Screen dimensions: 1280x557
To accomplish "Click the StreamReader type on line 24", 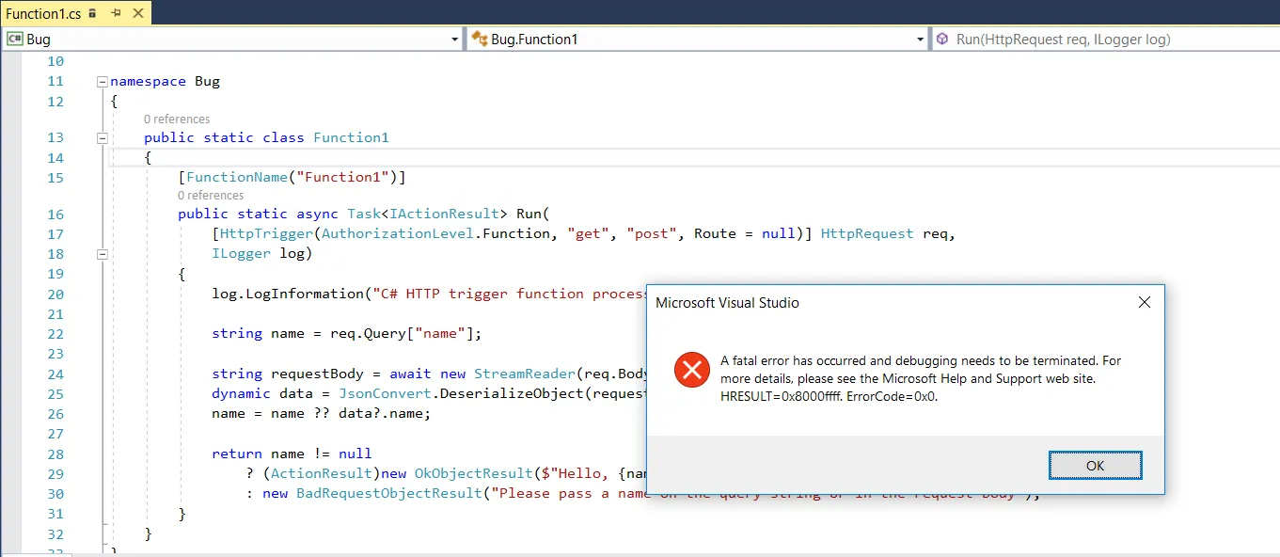I will (x=525, y=374).
